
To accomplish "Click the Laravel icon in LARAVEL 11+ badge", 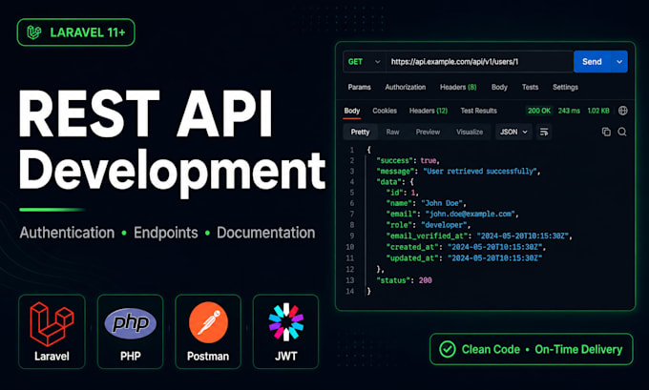I will coord(34,32).
